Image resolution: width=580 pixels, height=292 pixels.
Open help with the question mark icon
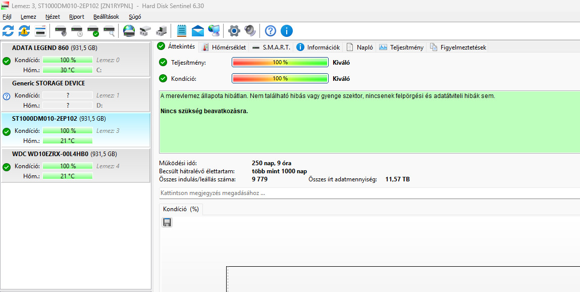[x=271, y=31]
